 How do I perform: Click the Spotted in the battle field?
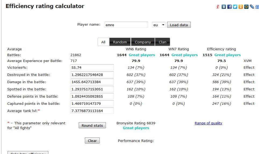(92, 89)
